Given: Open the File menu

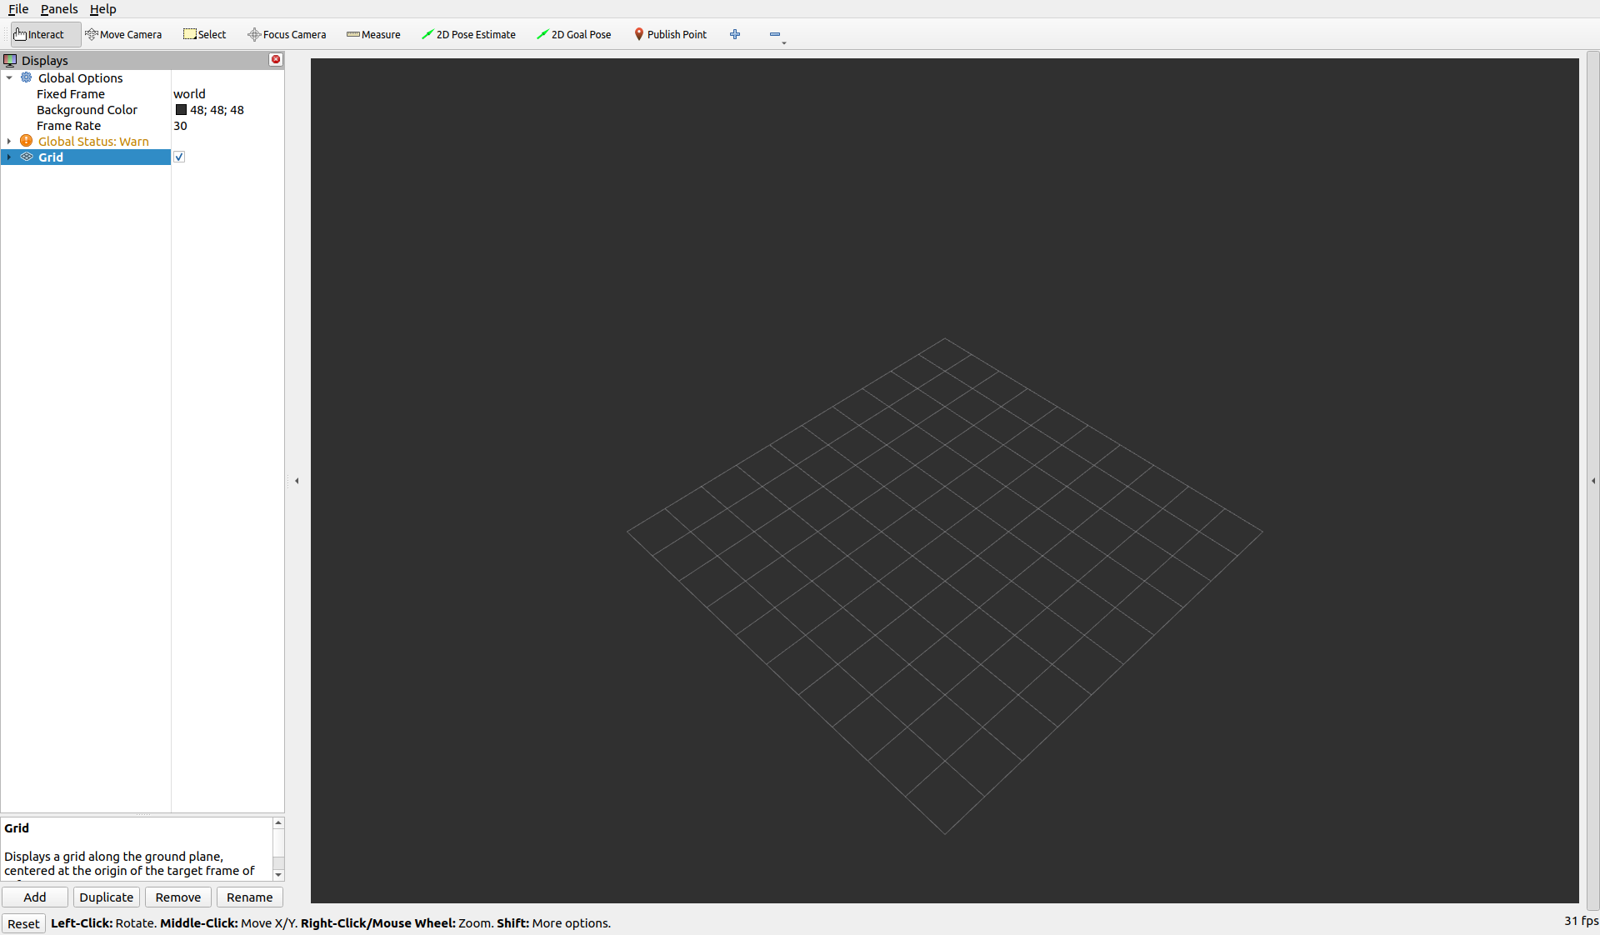Looking at the screenshot, I should point(18,9).
